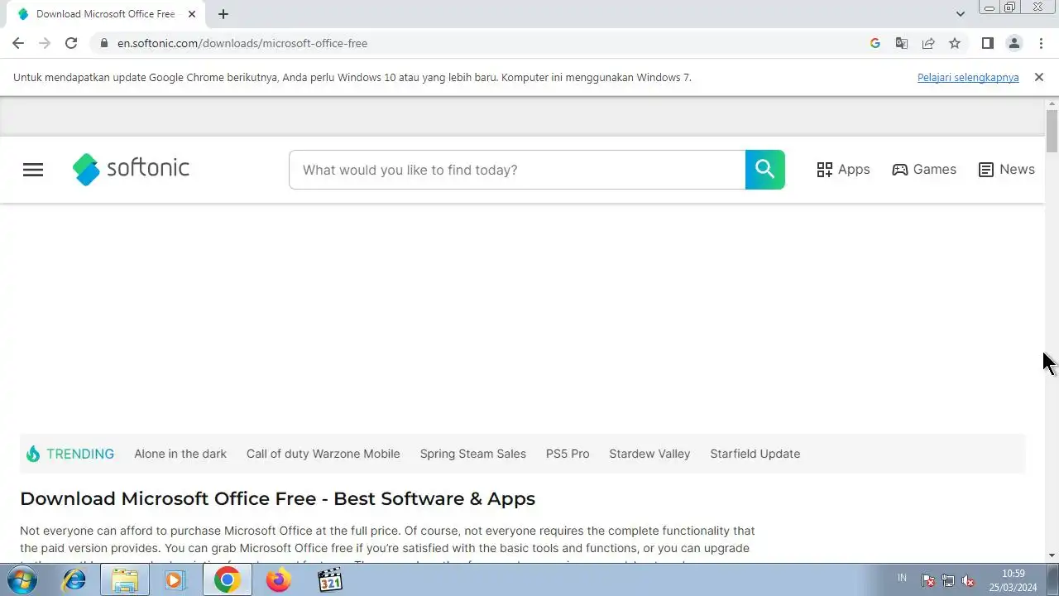The width and height of the screenshot is (1059, 596).
Task: Click the scrollbar up arrow
Action: pyautogui.click(x=1052, y=103)
